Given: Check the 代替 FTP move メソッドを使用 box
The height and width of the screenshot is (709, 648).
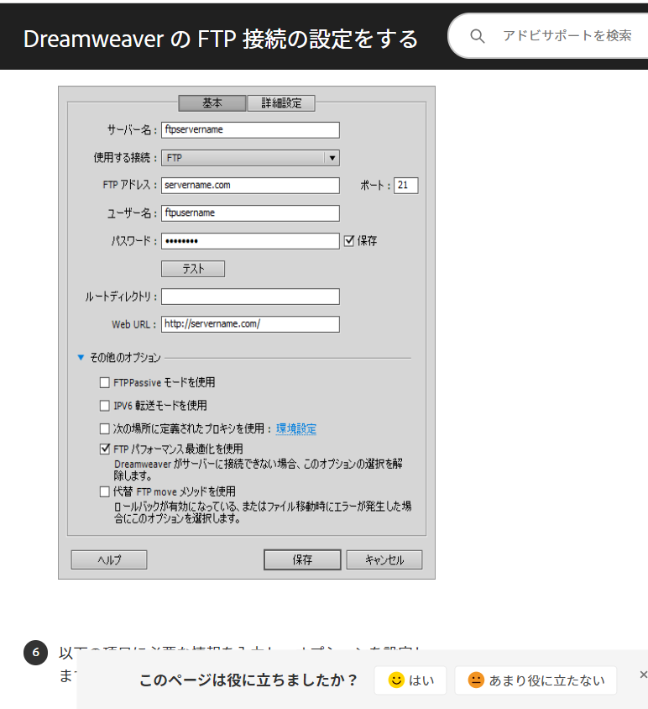Looking at the screenshot, I should (104, 491).
